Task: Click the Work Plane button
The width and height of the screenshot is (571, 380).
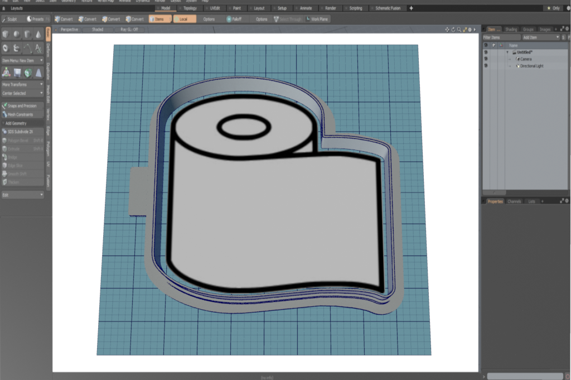Action: pos(317,19)
